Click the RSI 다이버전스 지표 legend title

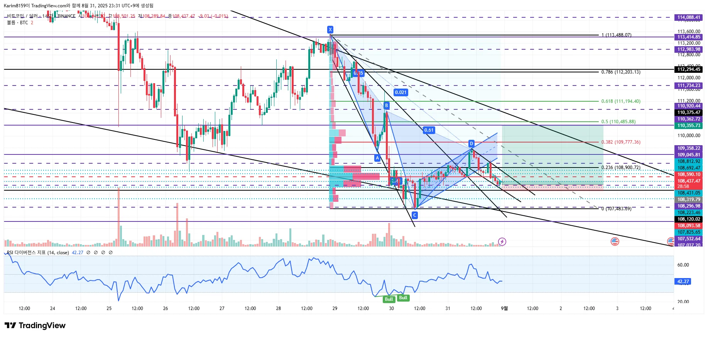click(x=38, y=253)
